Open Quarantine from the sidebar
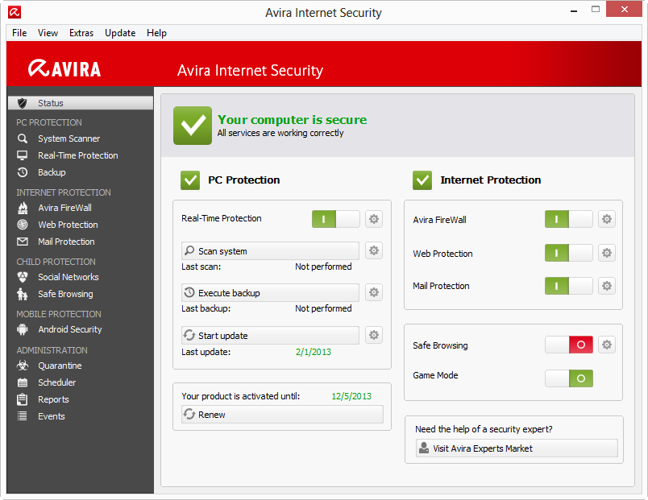The width and height of the screenshot is (648, 500). [x=60, y=366]
